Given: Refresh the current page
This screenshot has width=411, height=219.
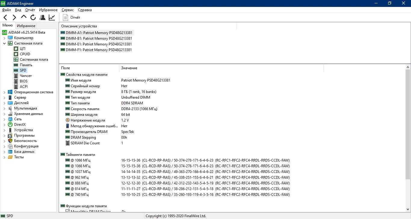Looking at the screenshot, I should tap(33, 17).
